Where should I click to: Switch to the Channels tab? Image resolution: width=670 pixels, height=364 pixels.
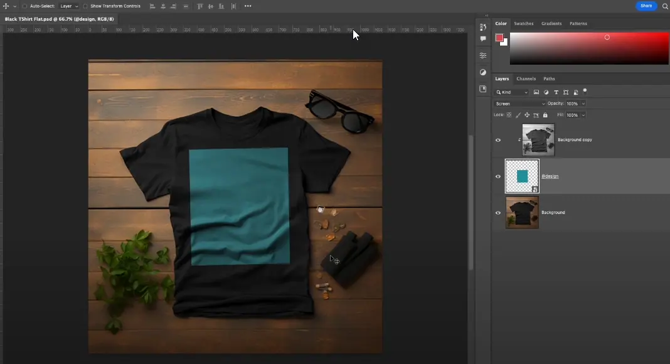click(526, 79)
